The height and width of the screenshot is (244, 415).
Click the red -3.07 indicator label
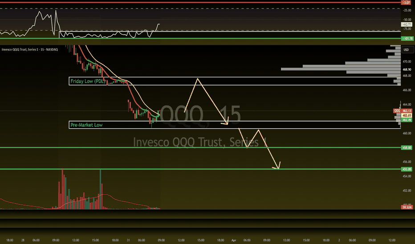406,3
